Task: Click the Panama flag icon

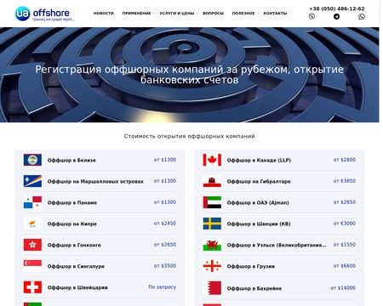Action: (x=32, y=202)
